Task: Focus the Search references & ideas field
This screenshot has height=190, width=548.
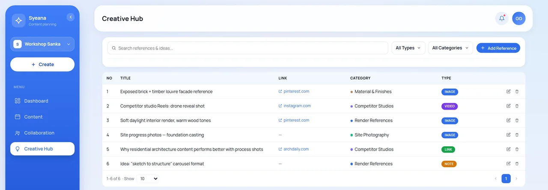Action: click(247, 48)
